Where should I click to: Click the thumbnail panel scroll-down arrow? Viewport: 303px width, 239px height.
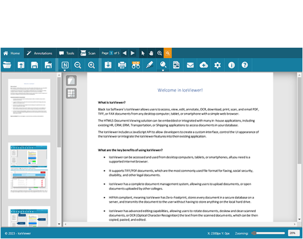[x=59, y=224]
